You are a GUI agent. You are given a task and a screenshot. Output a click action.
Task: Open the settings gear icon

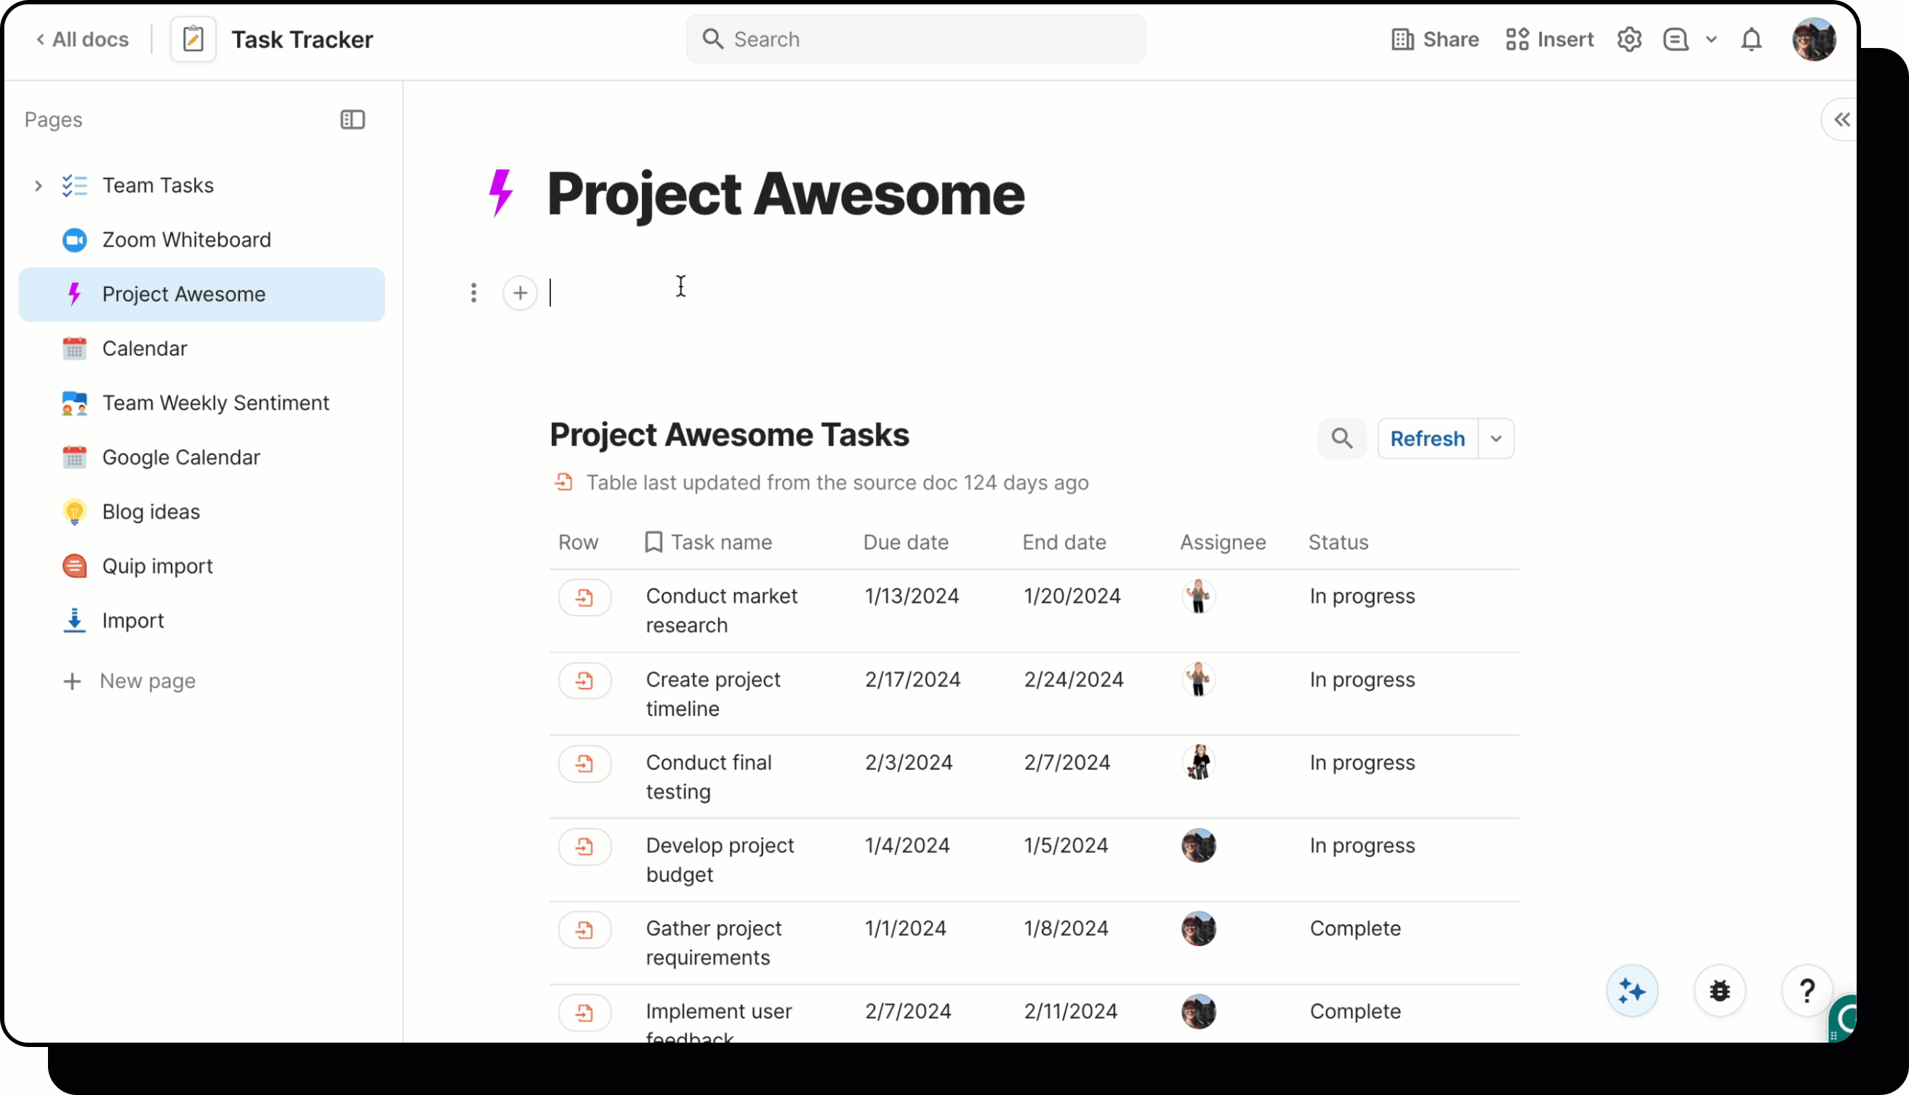[1628, 39]
